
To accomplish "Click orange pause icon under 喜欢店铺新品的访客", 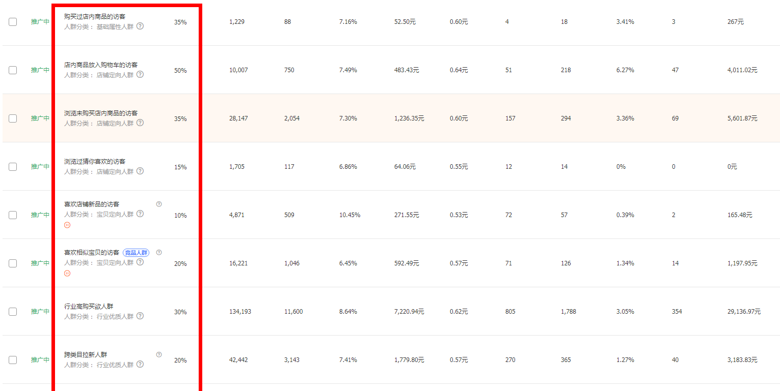I will tap(67, 225).
